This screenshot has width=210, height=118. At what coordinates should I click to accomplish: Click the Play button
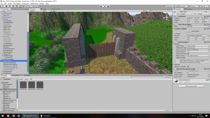click(x=101, y=6)
